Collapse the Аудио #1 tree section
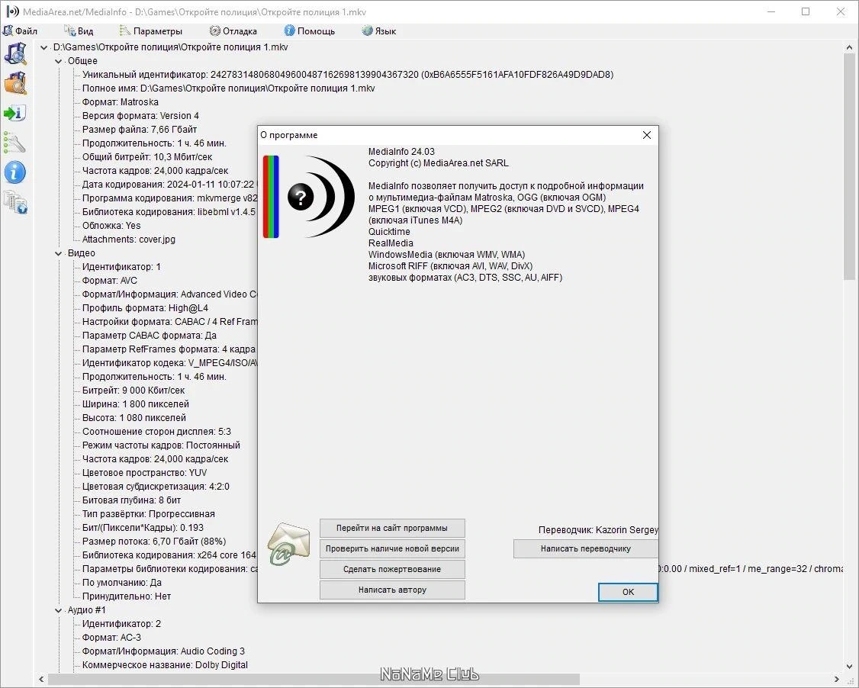The image size is (859, 688). (58, 610)
